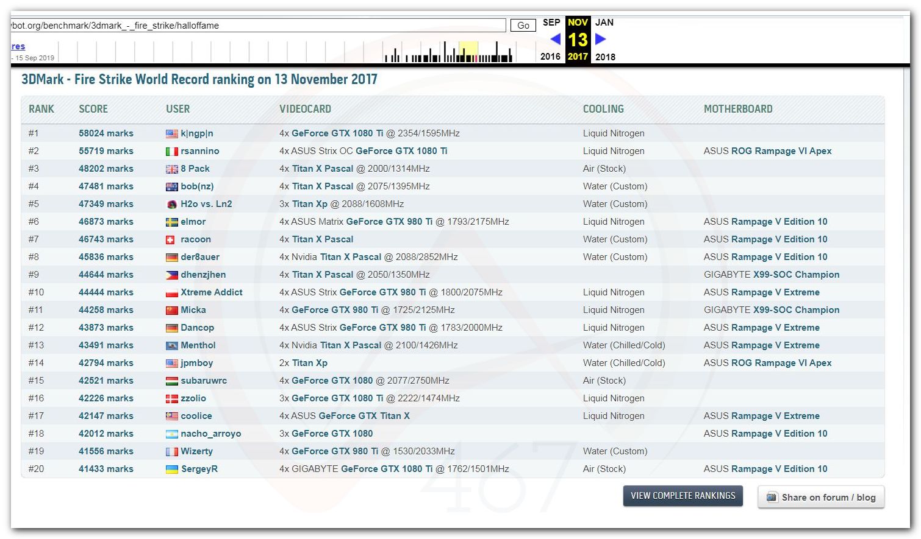Click the Swedish flag beside elmor

[172, 222]
